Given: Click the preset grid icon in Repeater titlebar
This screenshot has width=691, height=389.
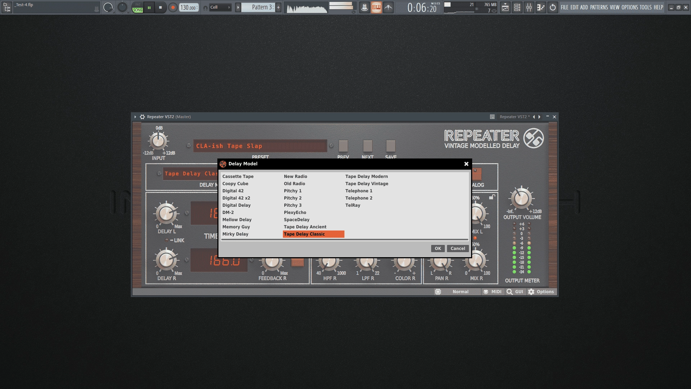Looking at the screenshot, I should [492, 117].
